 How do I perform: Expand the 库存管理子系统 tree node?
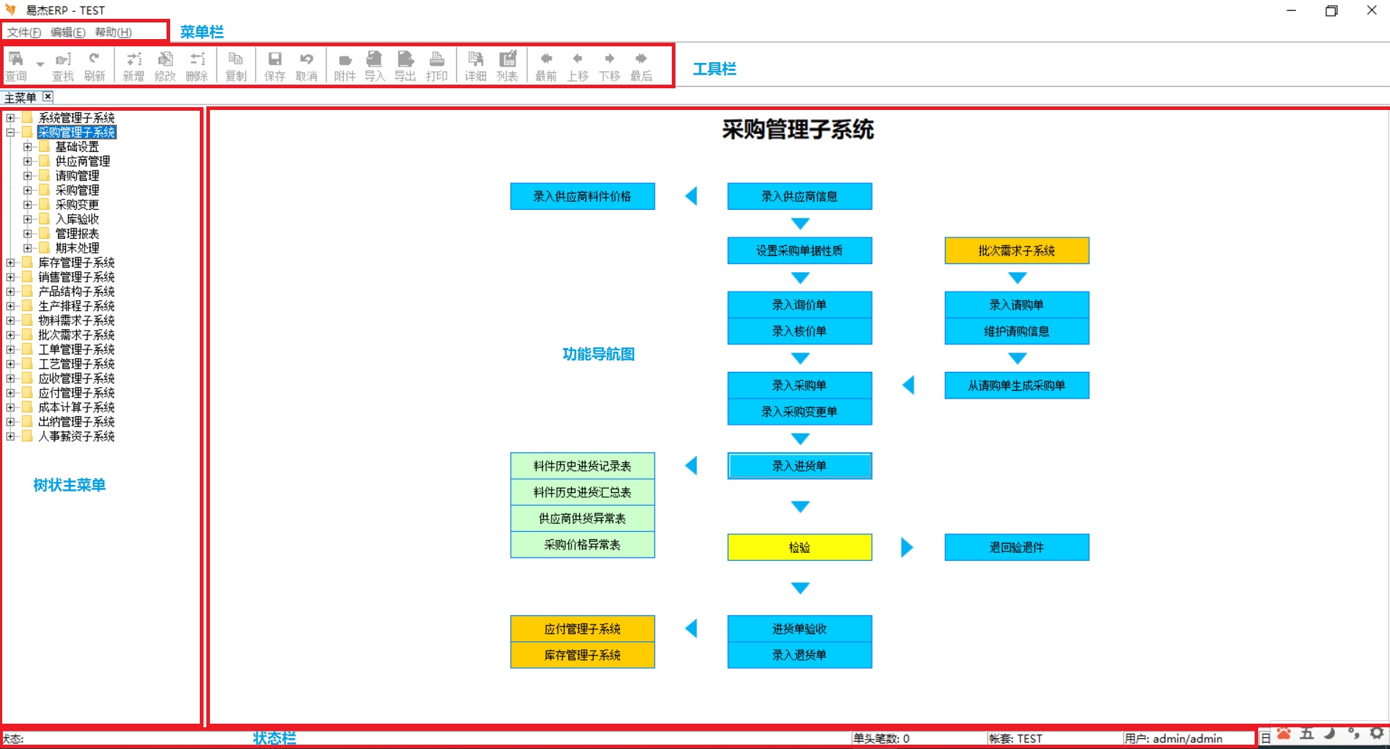point(11,263)
